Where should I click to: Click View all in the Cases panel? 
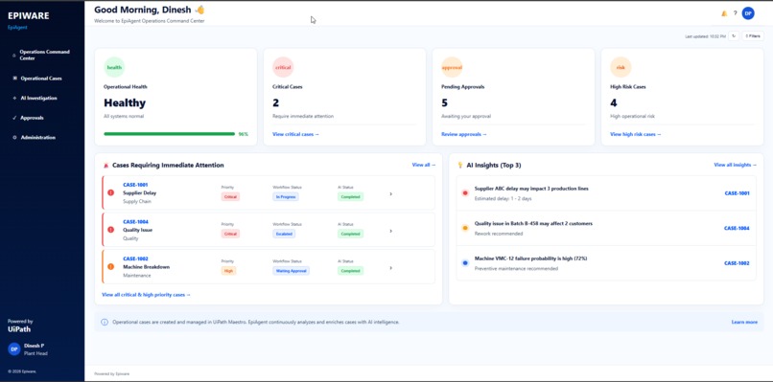pos(424,165)
